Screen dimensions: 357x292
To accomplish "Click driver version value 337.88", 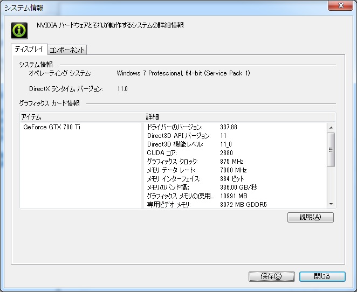I will coord(229,127).
